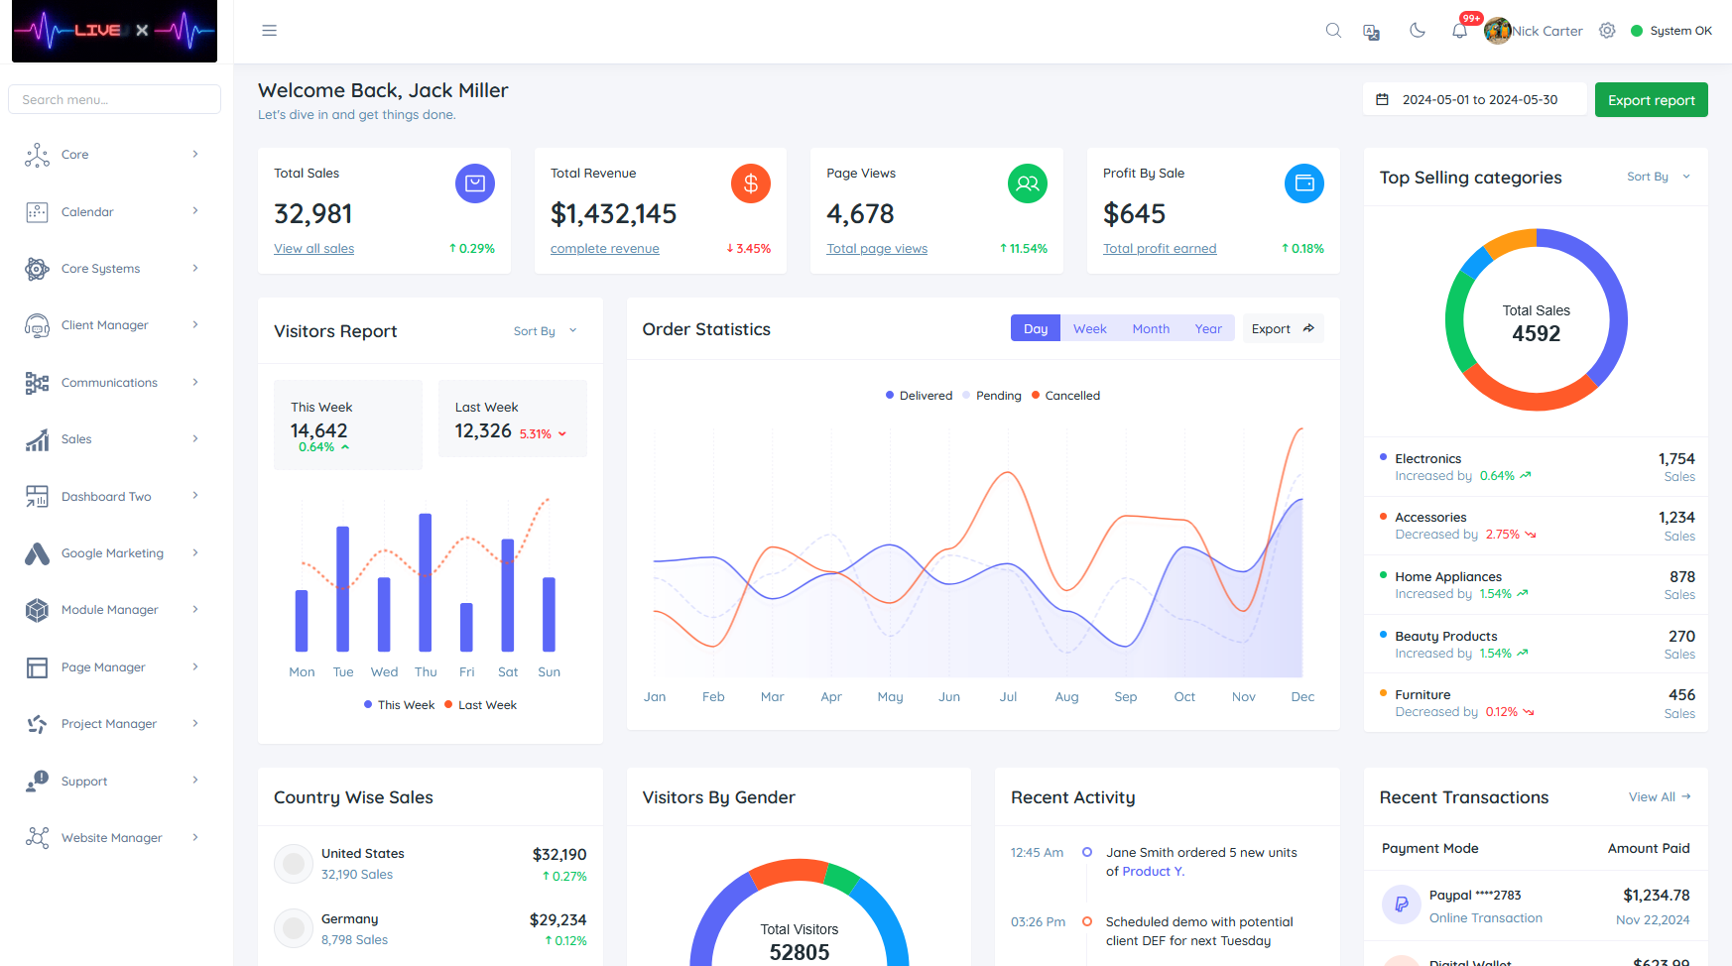Expand the Client Manager chevron
Screen dimensions: 1732x966
pos(195,324)
